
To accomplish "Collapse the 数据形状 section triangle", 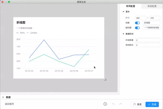I will (123, 34).
